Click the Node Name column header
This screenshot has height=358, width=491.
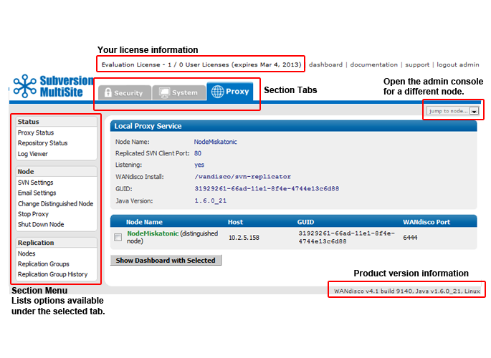[144, 222]
